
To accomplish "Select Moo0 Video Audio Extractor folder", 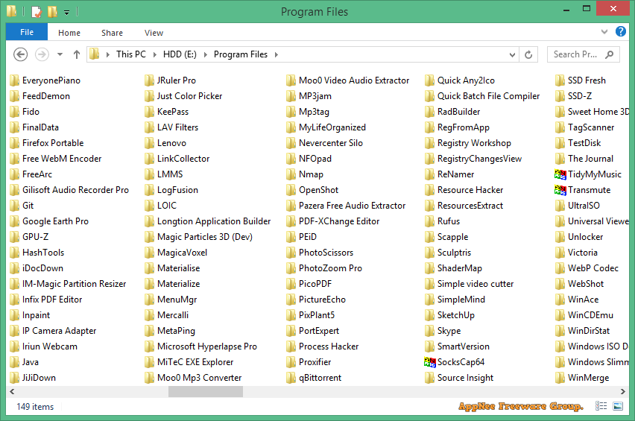I will tap(348, 80).
